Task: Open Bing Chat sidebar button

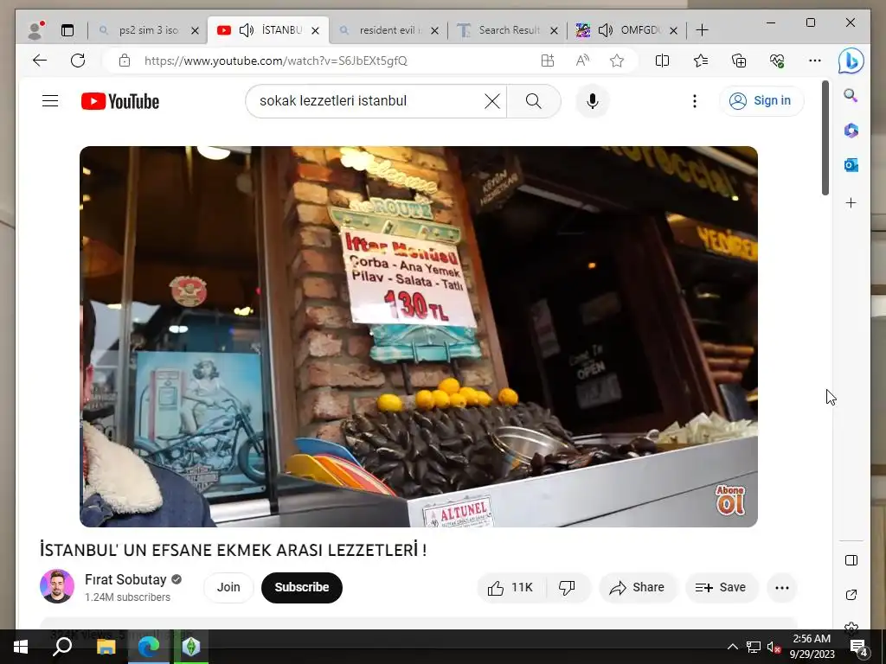Action: click(x=851, y=61)
